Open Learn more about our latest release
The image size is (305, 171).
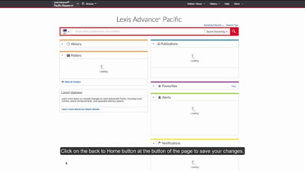coord(80,109)
